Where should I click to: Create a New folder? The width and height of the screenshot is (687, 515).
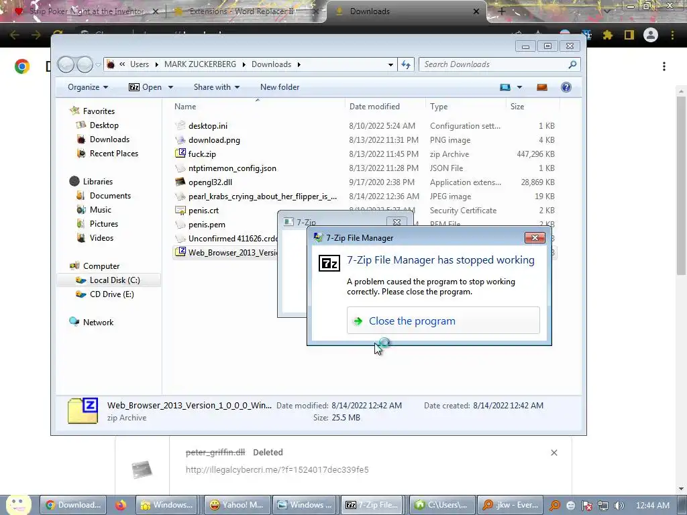tap(280, 87)
